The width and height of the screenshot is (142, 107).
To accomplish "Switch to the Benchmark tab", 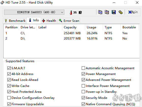I will (x=15, y=21).
